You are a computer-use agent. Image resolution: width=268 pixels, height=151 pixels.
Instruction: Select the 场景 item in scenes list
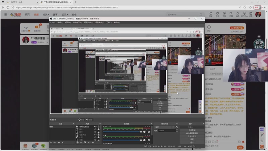pos(62,127)
